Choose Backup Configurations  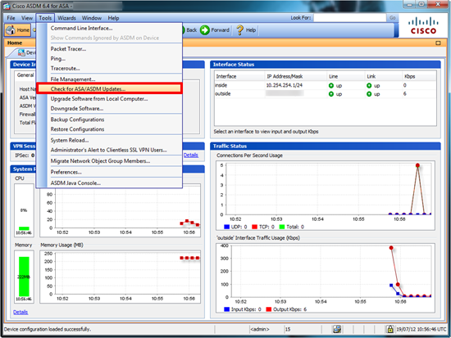[77, 119]
